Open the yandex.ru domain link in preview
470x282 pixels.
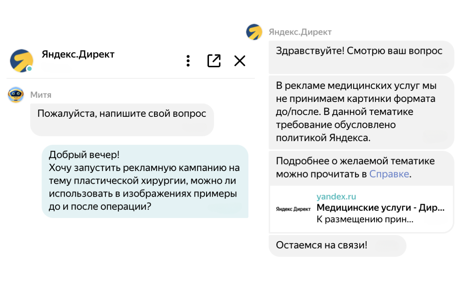(336, 197)
